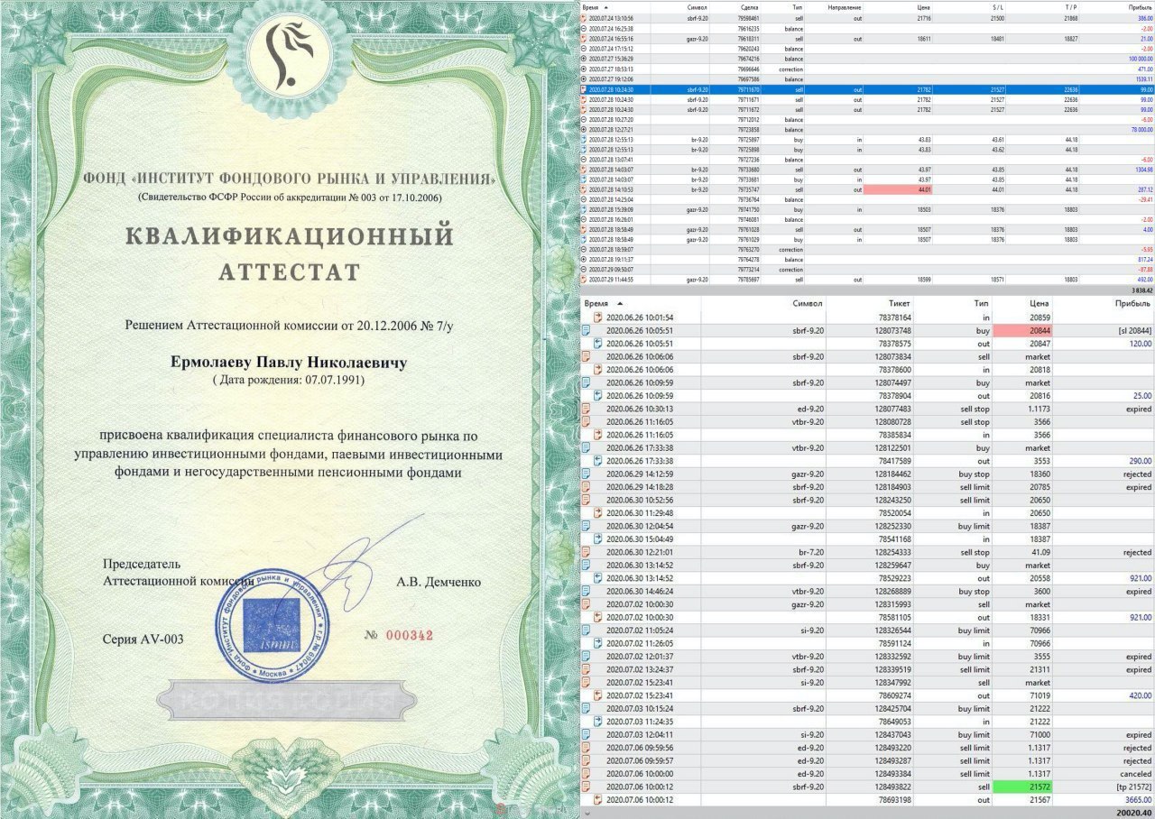Click the balance icon of deal 79674216
1155x819 pixels.
[x=584, y=58]
